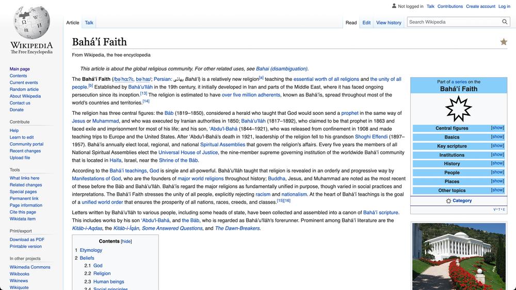The height and width of the screenshot is (290, 516).
Task: Open the Edit tab
Action: [x=366, y=23]
